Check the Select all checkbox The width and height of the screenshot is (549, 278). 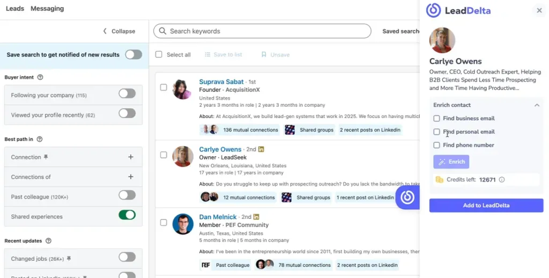tap(159, 54)
